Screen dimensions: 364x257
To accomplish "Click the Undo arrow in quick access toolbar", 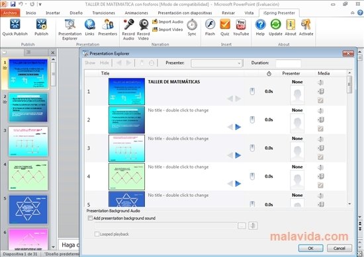I will pos(21,4).
